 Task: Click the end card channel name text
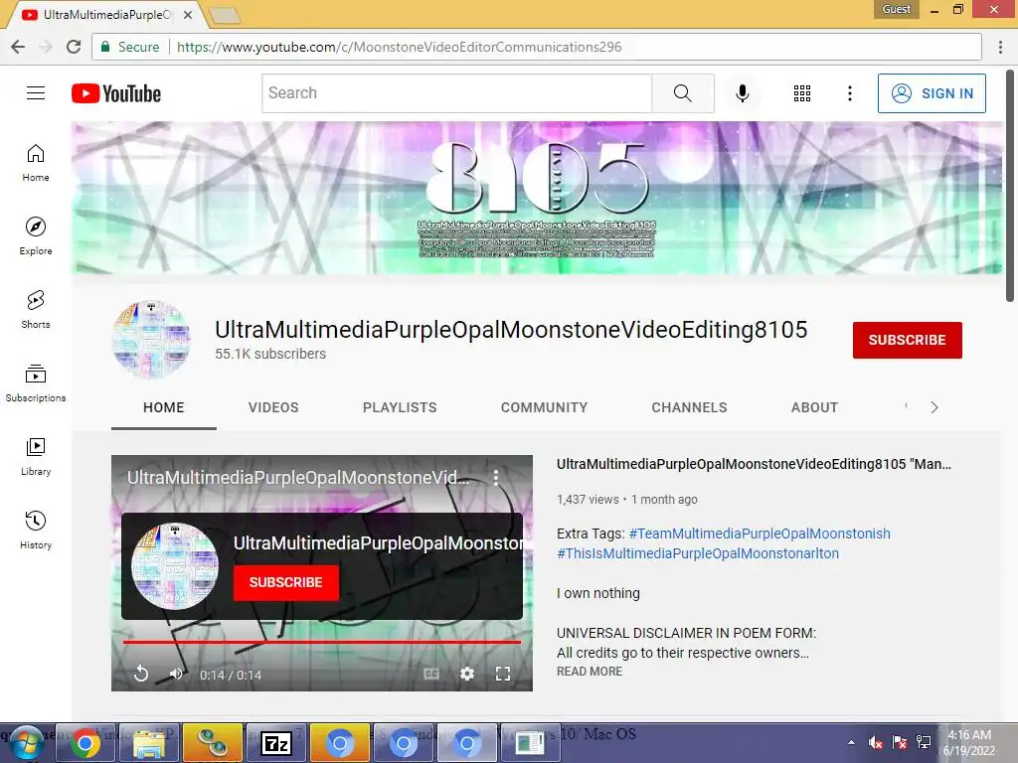378,543
